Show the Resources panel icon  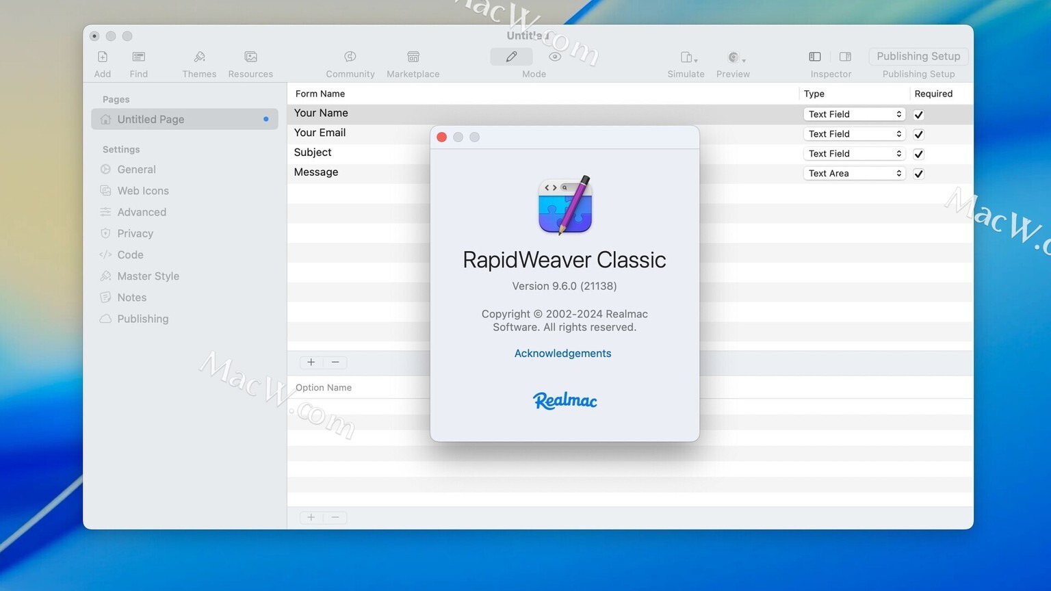point(250,57)
